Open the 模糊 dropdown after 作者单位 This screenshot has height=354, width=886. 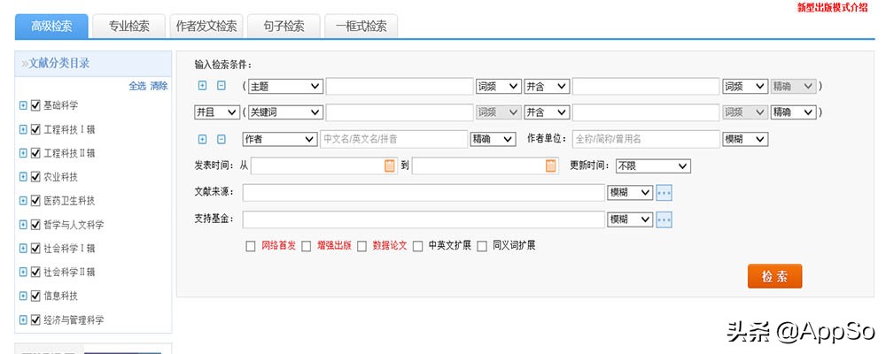click(745, 139)
